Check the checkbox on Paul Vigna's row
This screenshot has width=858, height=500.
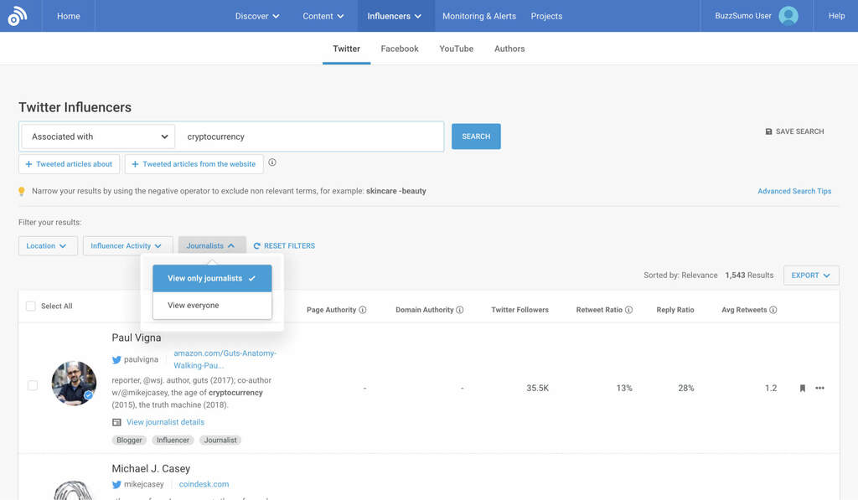point(32,385)
